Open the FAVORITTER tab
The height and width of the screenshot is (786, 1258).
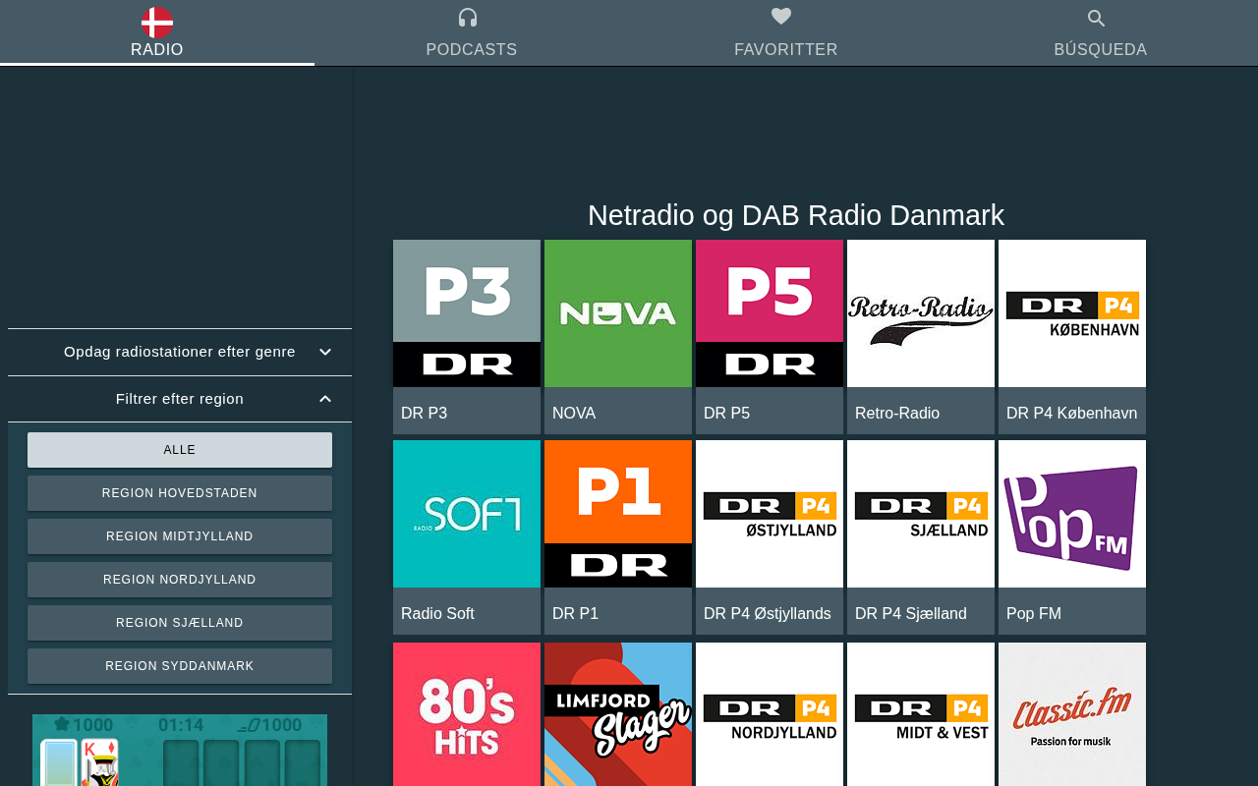click(x=786, y=33)
